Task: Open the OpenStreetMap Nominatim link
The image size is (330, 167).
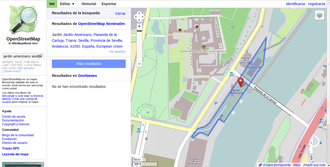Action: click(x=102, y=24)
